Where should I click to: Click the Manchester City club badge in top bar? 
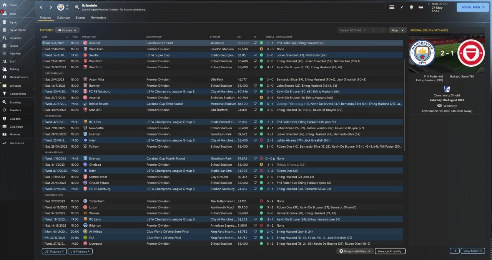coord(61,7)
